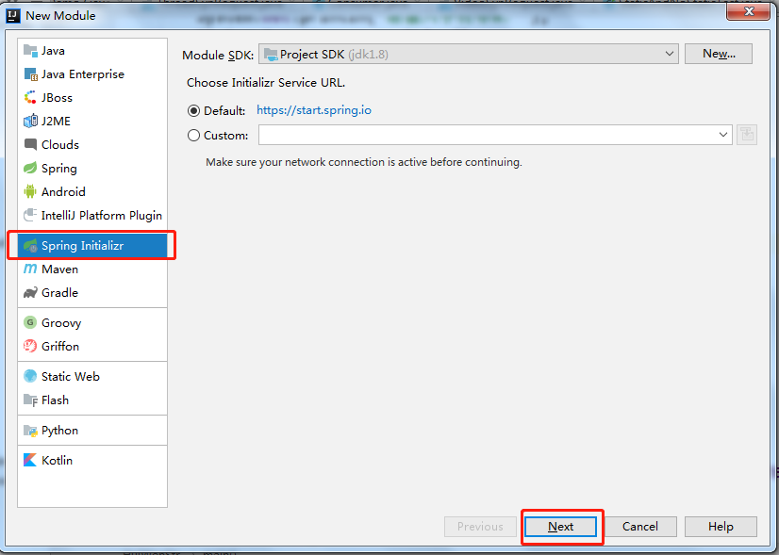Close the New Module dialog
Image resolution: width=779 pixels, height=555 pixels.
coord(749,11)
